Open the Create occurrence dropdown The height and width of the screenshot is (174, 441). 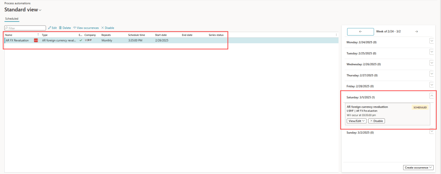click(x=419, y=167)
